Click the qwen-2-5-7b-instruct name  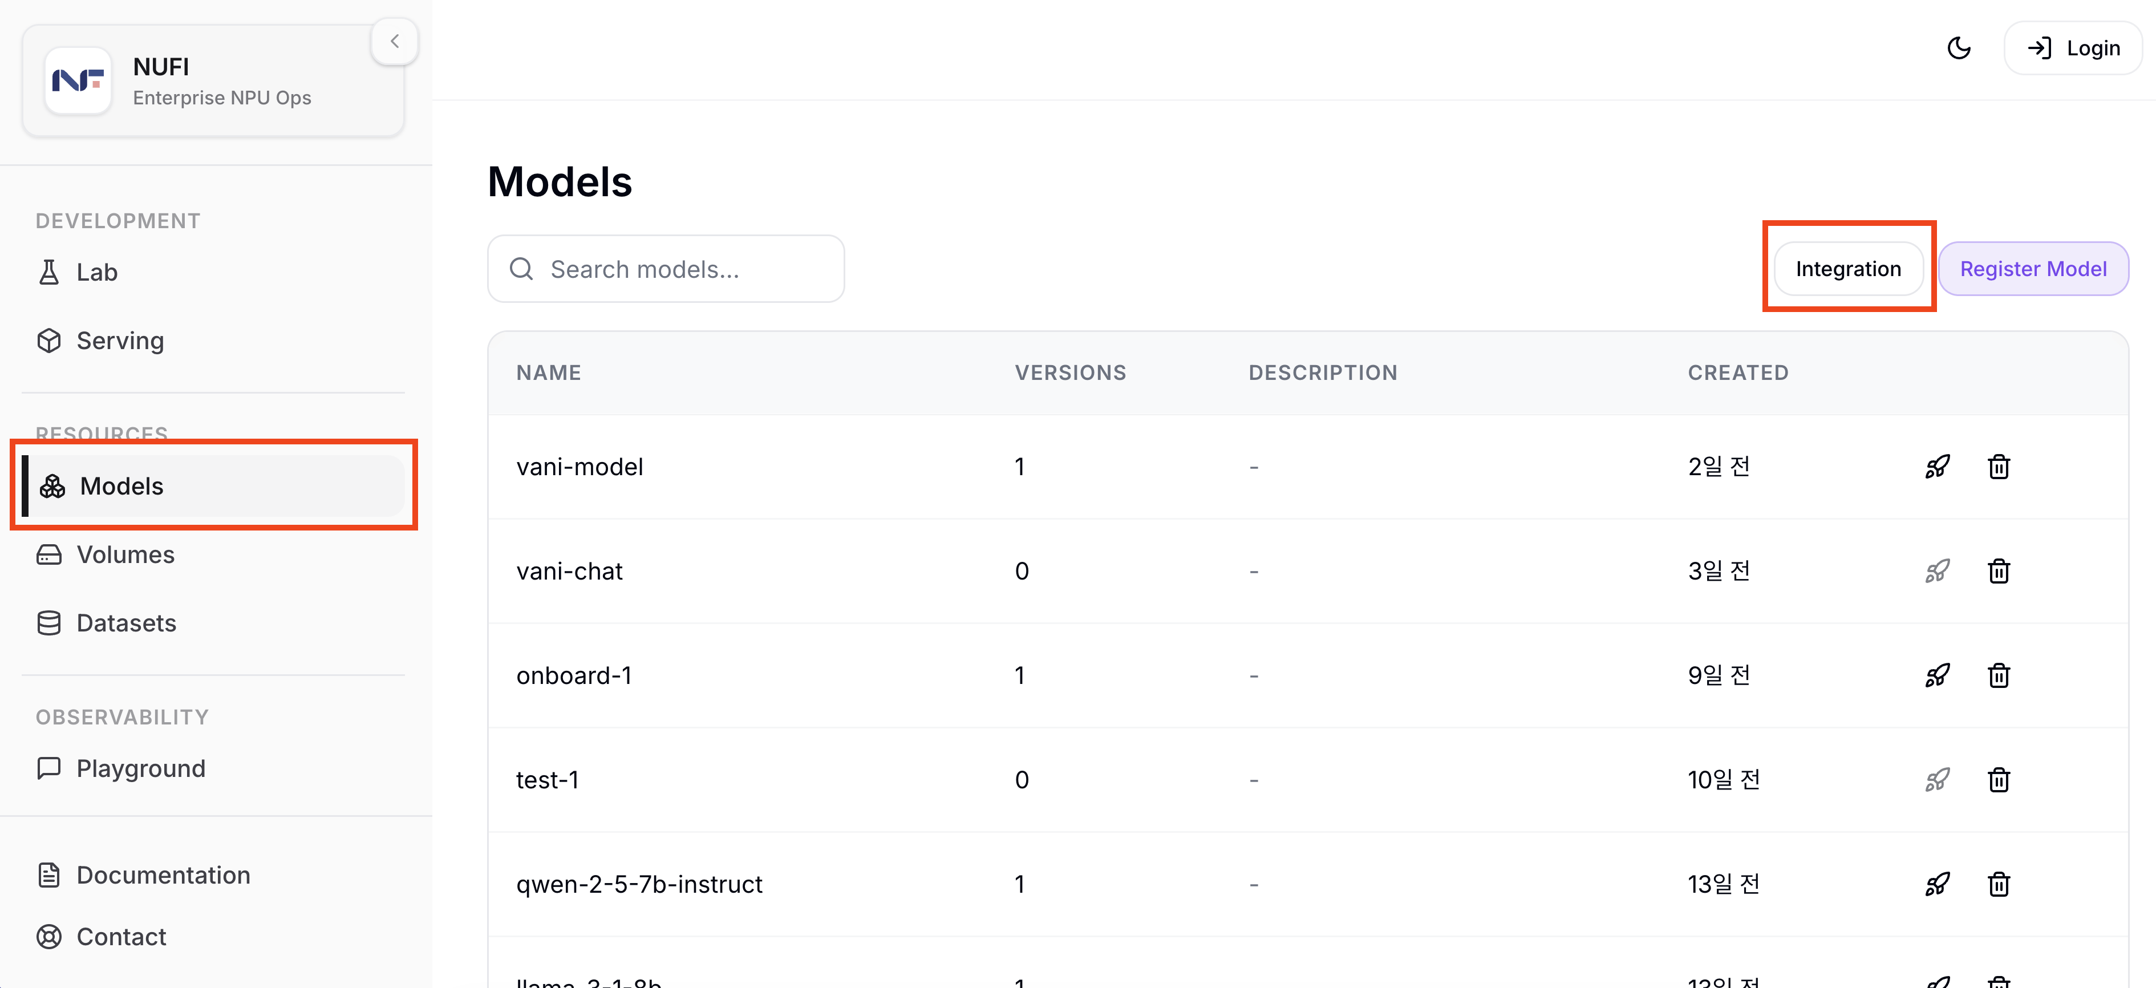(639, 884)
